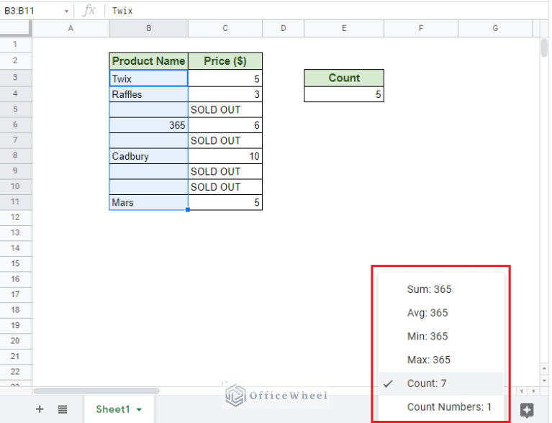This screenshot has width=552, height=423.
Task: Open the All Sheets list icon
Action: (x=63, y=409)
